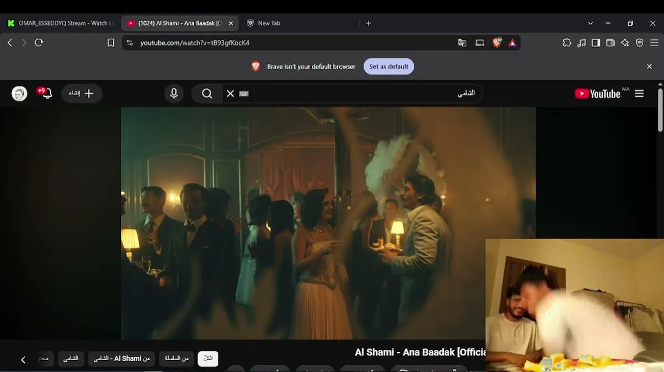The height and width of the screenshot is (372, 664).
Task: Click the translate page icon
Action: click(x=462, y=43)
